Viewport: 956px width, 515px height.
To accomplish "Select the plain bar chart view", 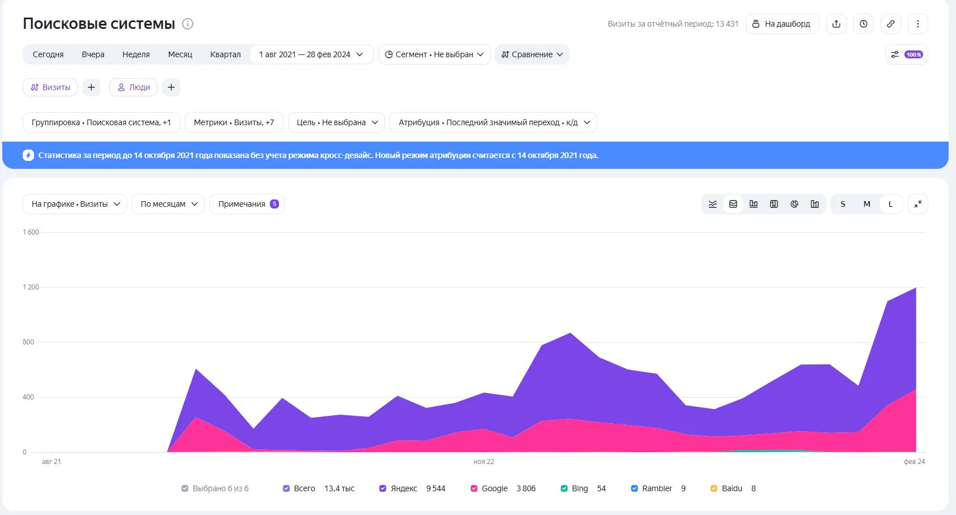I will (815, 204).
